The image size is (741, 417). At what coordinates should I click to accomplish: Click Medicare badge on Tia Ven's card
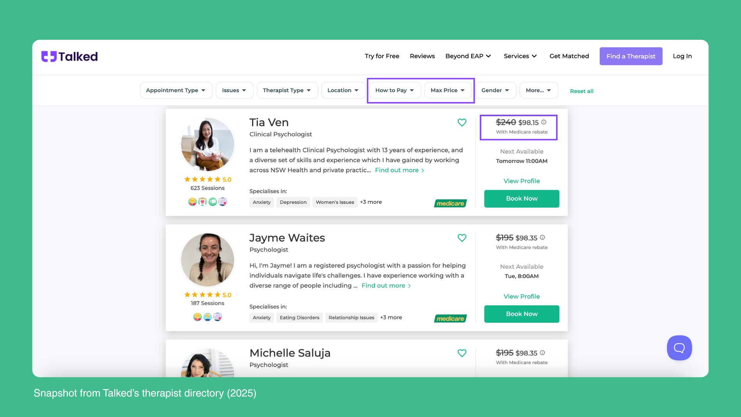pos(450,203)
